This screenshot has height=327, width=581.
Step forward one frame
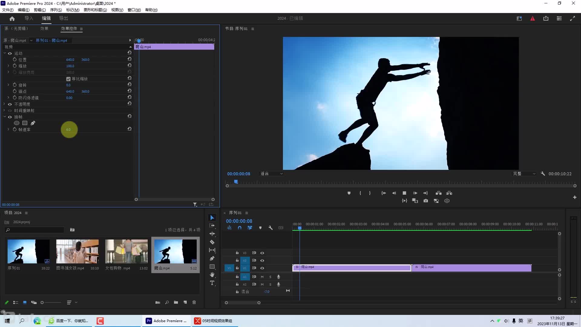415,193
